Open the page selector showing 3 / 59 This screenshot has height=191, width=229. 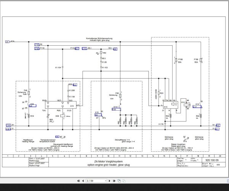coord(97,181)
